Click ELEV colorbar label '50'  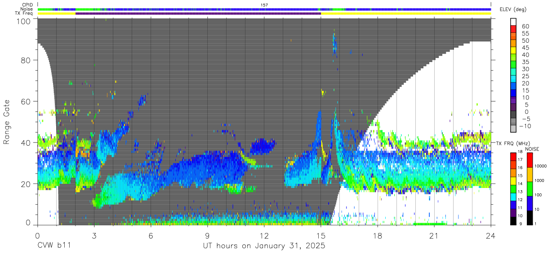525,40
